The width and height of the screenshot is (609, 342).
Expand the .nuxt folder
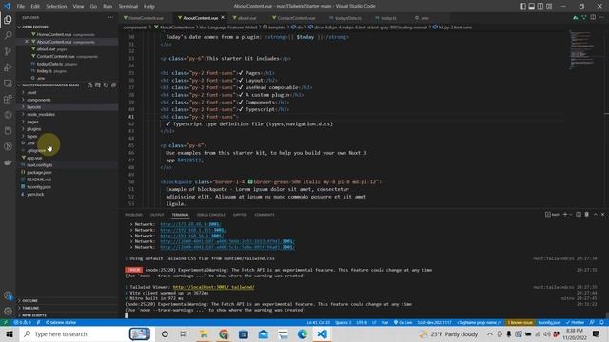[x=31, y=93]
